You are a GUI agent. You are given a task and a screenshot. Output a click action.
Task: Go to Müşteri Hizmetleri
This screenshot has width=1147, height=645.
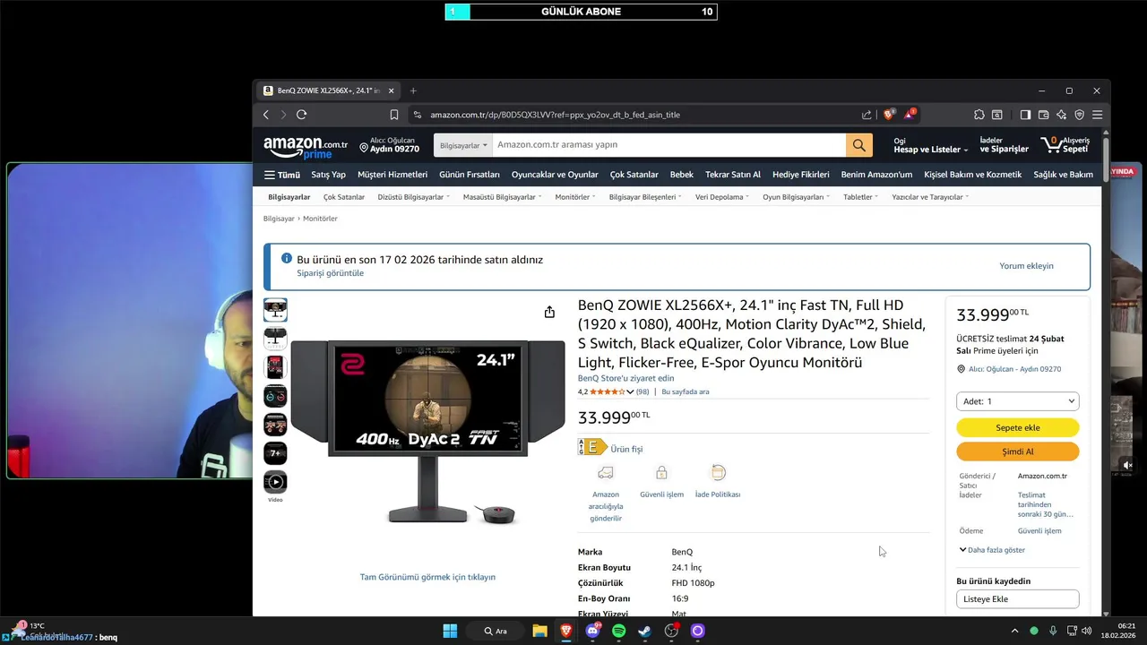click(392, 175)
